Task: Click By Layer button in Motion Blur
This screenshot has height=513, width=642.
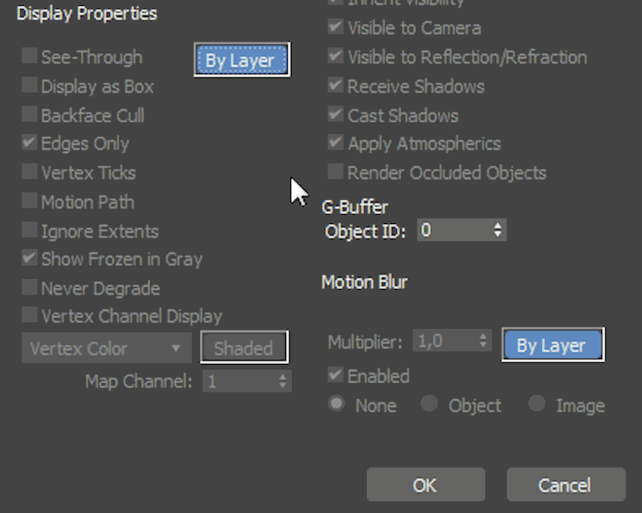Action: (552, 345)
